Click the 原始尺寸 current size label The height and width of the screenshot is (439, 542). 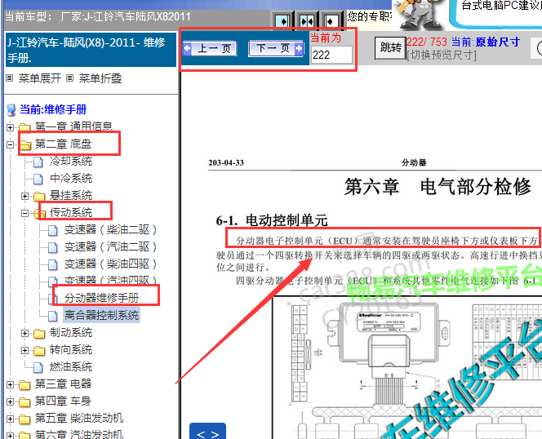[498, 42]
